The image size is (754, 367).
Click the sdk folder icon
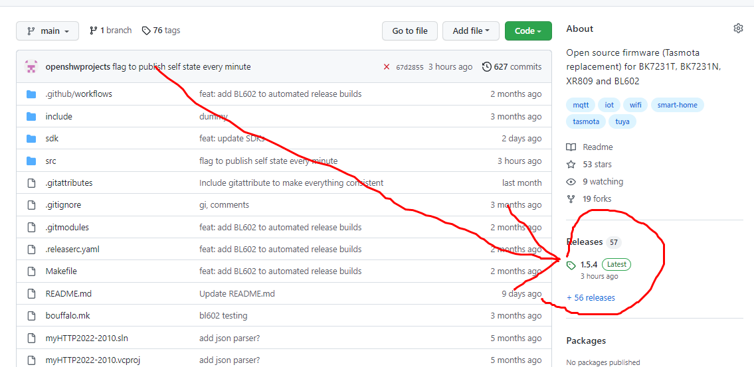tap(31, 138)
